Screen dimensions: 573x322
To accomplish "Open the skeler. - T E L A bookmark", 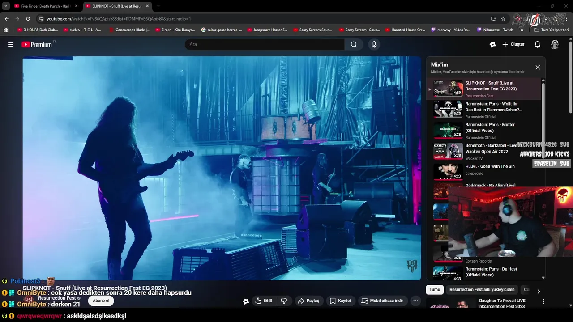I will pyautogui.click(x=83, y=30).
